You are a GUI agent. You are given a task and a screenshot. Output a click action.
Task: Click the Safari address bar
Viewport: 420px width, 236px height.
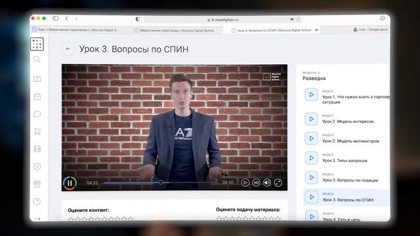[223, 20]
